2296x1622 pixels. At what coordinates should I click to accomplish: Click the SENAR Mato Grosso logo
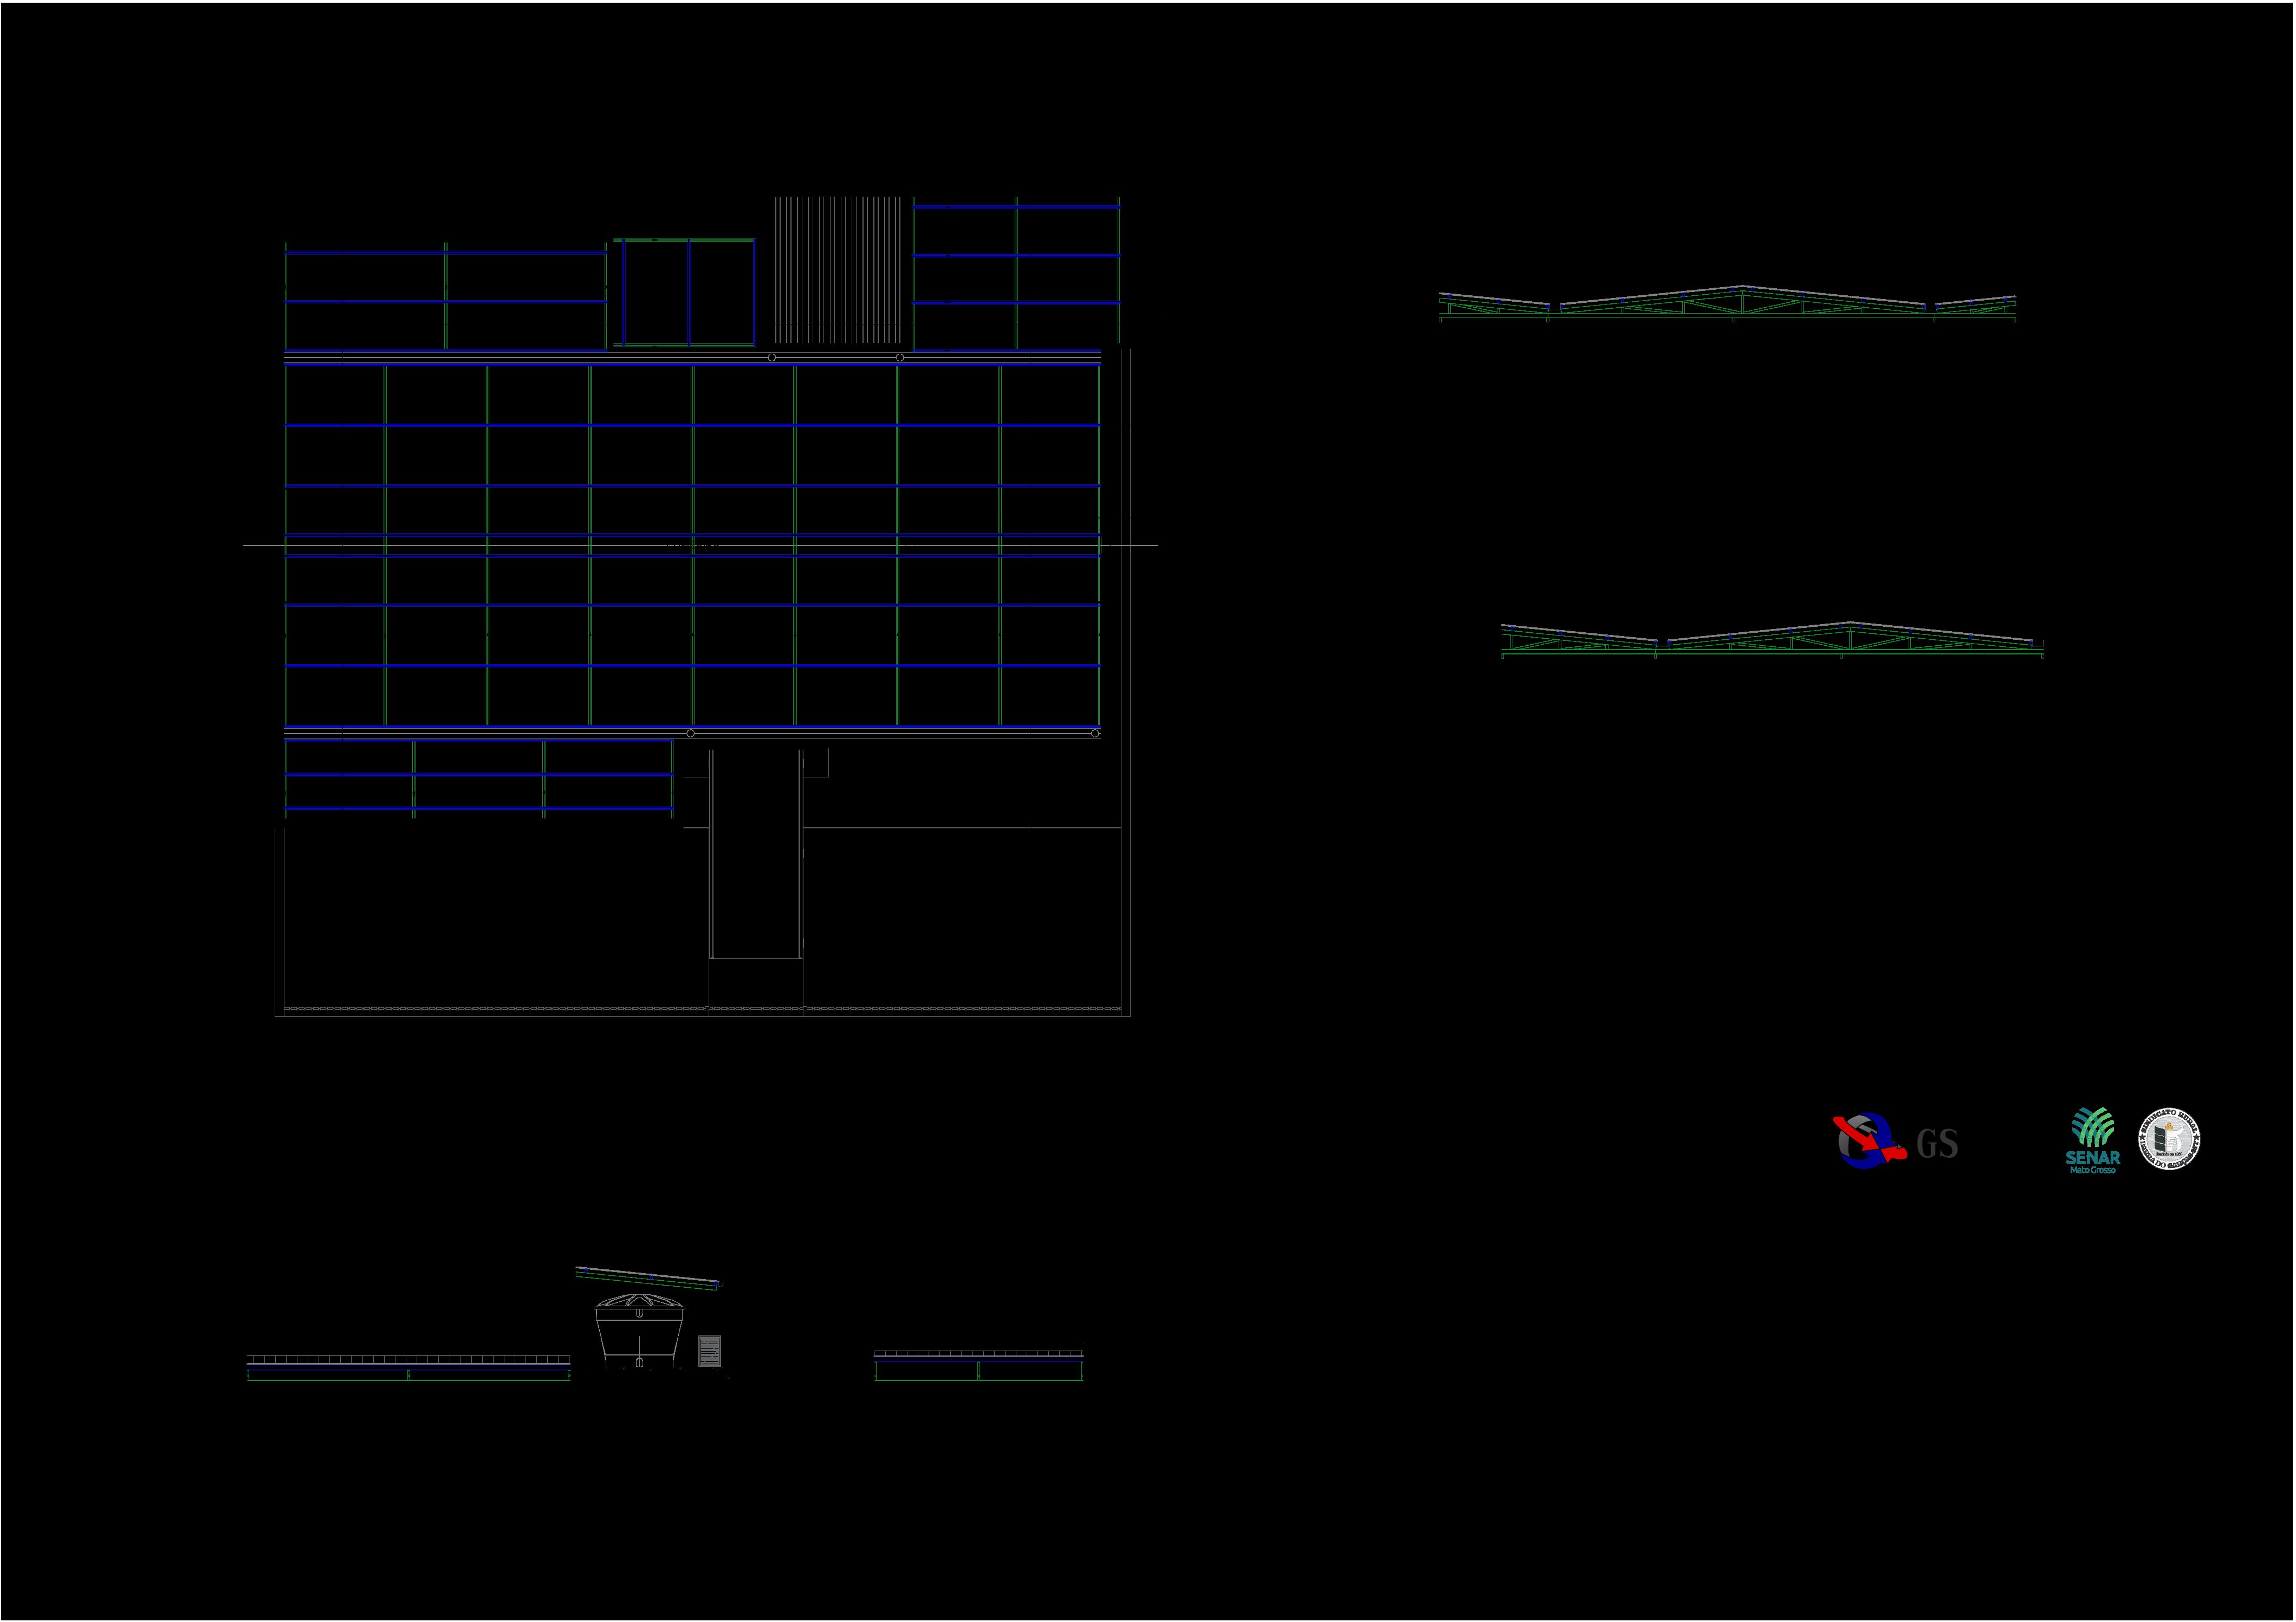2092,1140
